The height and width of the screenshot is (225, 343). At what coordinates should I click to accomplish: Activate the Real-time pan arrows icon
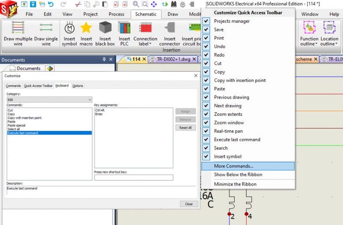click(x=154, y=4)
